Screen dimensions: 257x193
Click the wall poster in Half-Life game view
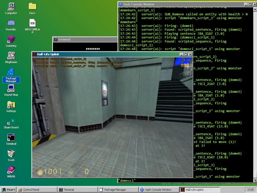[x=105, y=93]
